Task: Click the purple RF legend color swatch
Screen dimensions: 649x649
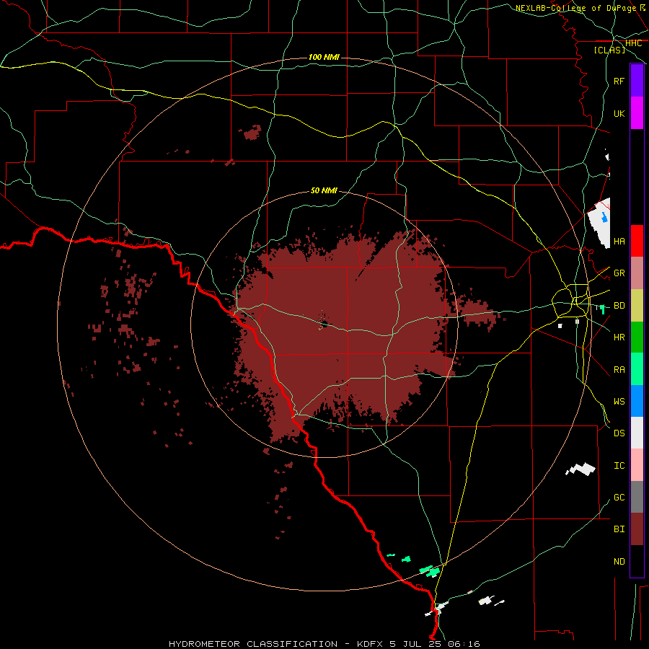Action: (x=637, y=81)
